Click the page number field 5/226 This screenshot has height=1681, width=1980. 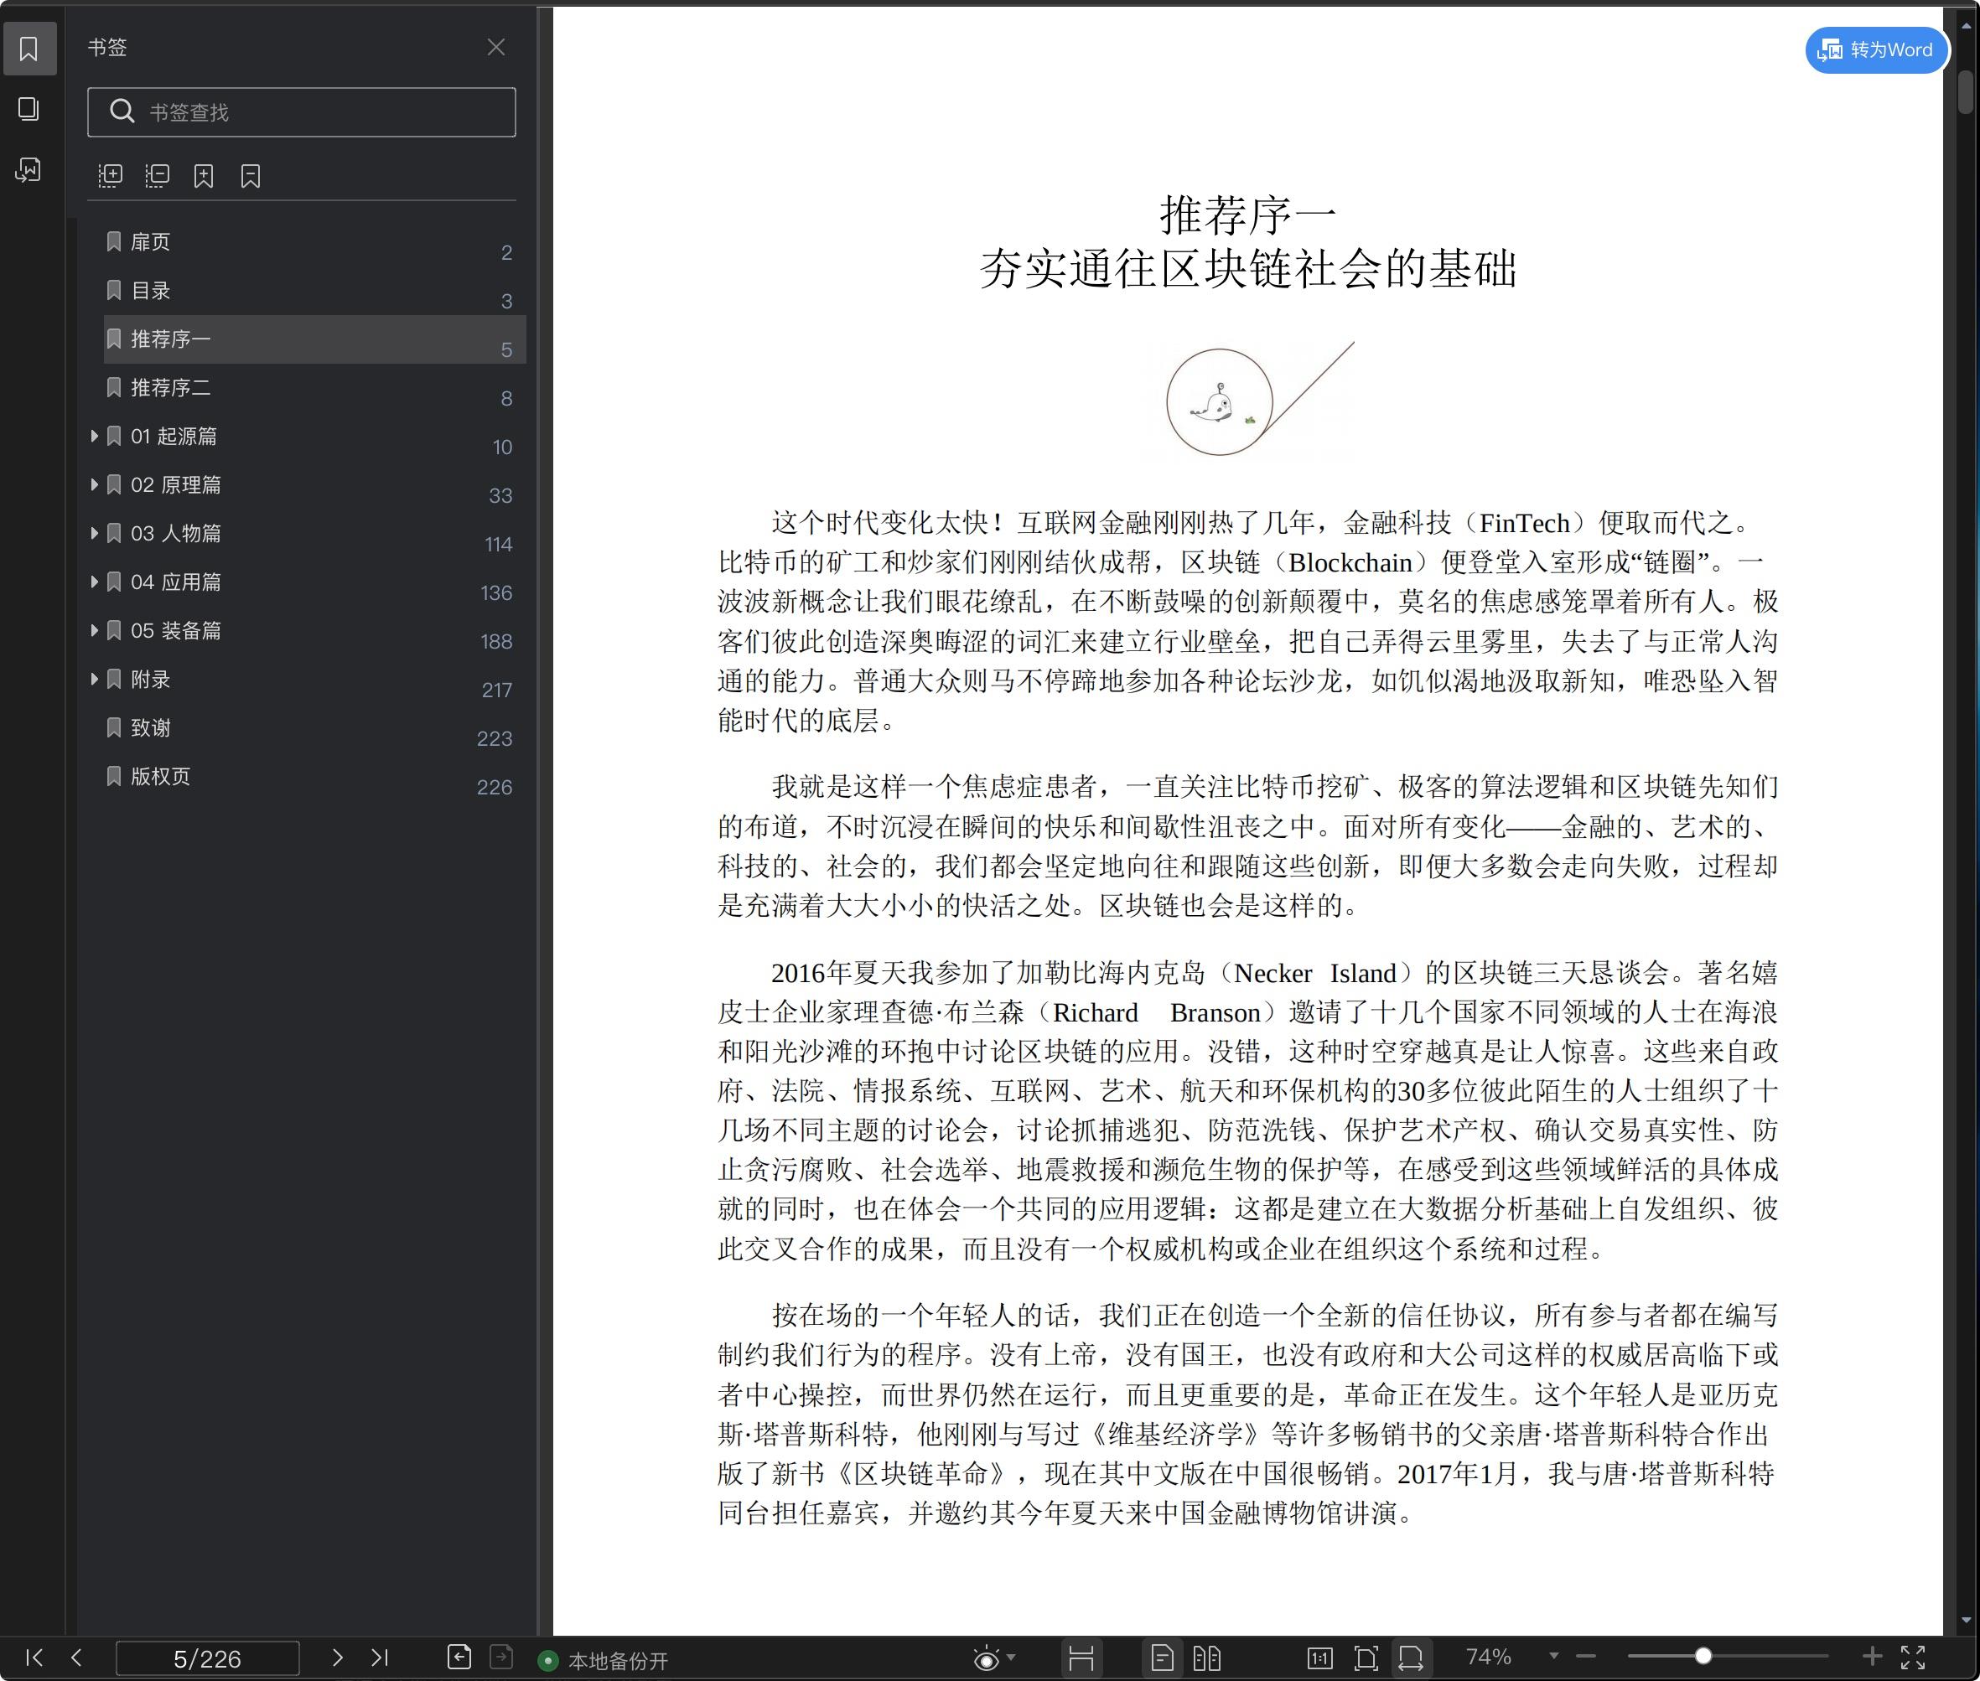(208, 1659)
